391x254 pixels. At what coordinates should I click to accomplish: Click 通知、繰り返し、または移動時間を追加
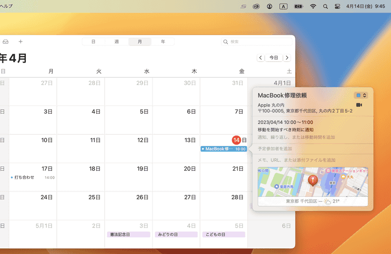[x=296, y=137]
